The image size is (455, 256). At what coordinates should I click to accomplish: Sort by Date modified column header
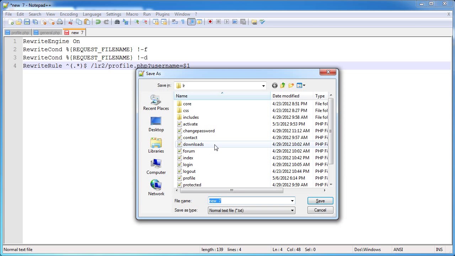(292, 96)
